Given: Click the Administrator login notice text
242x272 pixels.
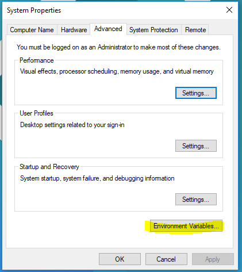Looking at the screenshot, I should (118, 47).
